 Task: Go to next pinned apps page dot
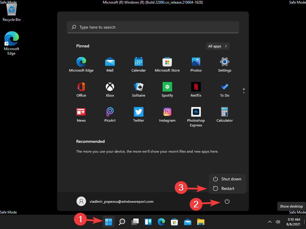[x=244, y=93]
